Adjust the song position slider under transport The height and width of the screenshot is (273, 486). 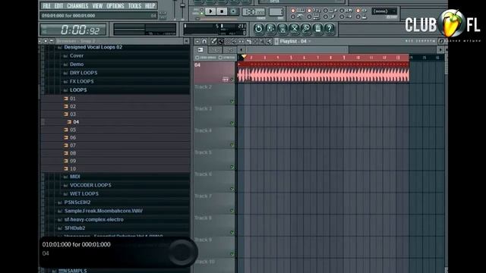217,19
